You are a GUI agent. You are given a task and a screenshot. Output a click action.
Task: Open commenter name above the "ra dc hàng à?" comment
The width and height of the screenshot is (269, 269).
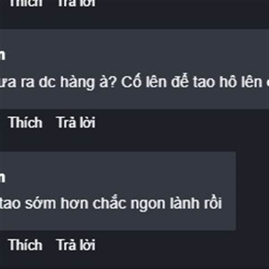[x=2, y=55]
